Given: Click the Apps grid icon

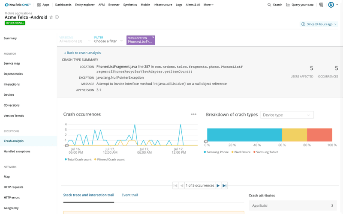Looking at the screenshot, I should click(x=39, y=5).
